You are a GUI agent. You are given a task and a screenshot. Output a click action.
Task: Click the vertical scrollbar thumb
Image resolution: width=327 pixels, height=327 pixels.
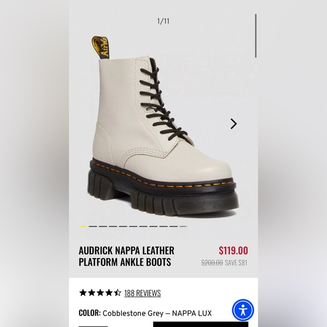pos(255,36)
